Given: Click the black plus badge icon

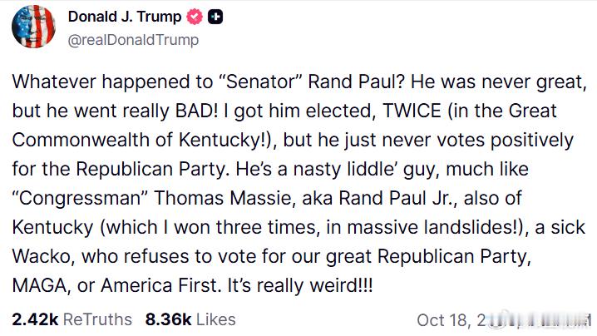Looking at the screenshot, I should 215,17.
